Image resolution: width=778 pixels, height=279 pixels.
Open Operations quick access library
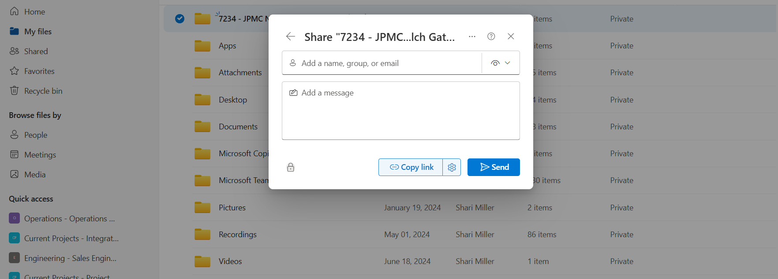(69, 219)
